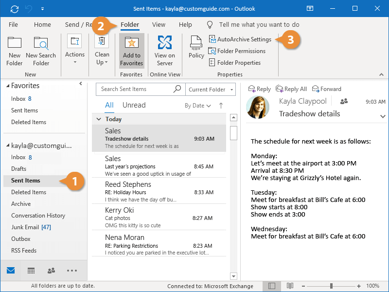Viewport: 389px width, 292px height.
Task: Select Normal view in status bar
Action: (x=272, y=286)
